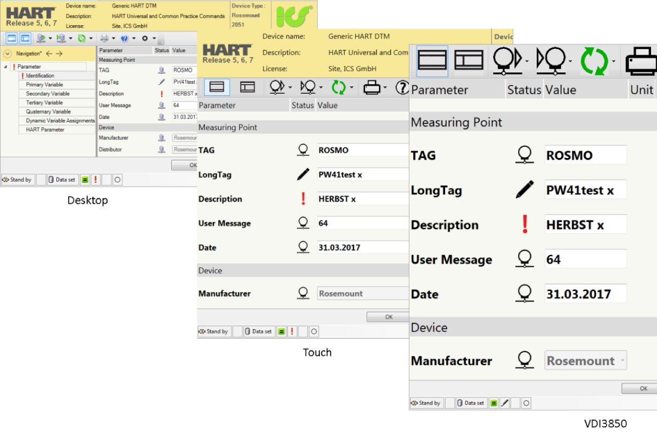The image size is (657, 432).
Task: Open the Manufacturer dropdown in the VDI3850 window
Action: coord(622,361)
